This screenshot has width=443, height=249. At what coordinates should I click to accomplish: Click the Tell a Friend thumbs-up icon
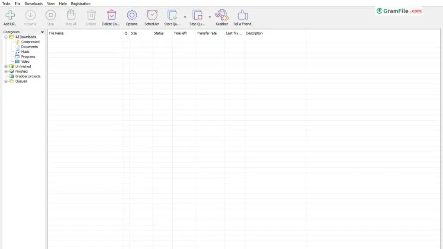(x=242, y=16)
